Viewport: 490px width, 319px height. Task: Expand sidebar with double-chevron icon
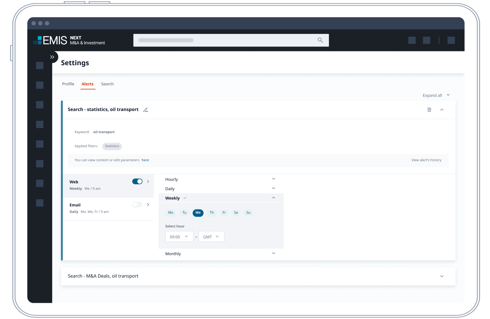tap(52, 57)
